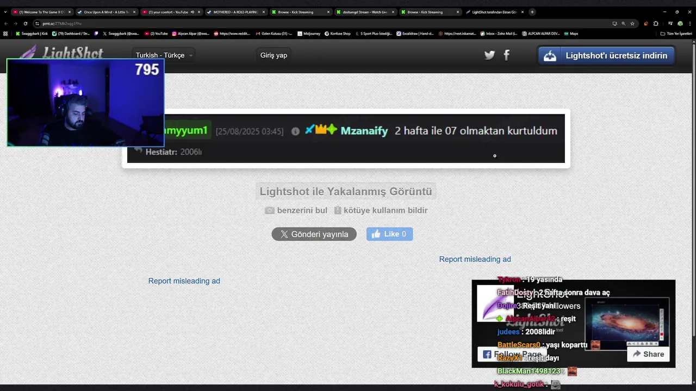Screen dimensions: 696x391
Task: Open a new browser tab with plus
Action: pyautogui.click(x=532, y=12)
